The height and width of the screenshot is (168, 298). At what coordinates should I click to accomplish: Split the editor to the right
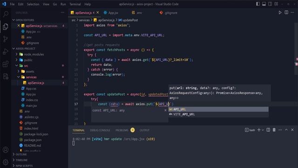pyautogui.click(x=286, y=13)
